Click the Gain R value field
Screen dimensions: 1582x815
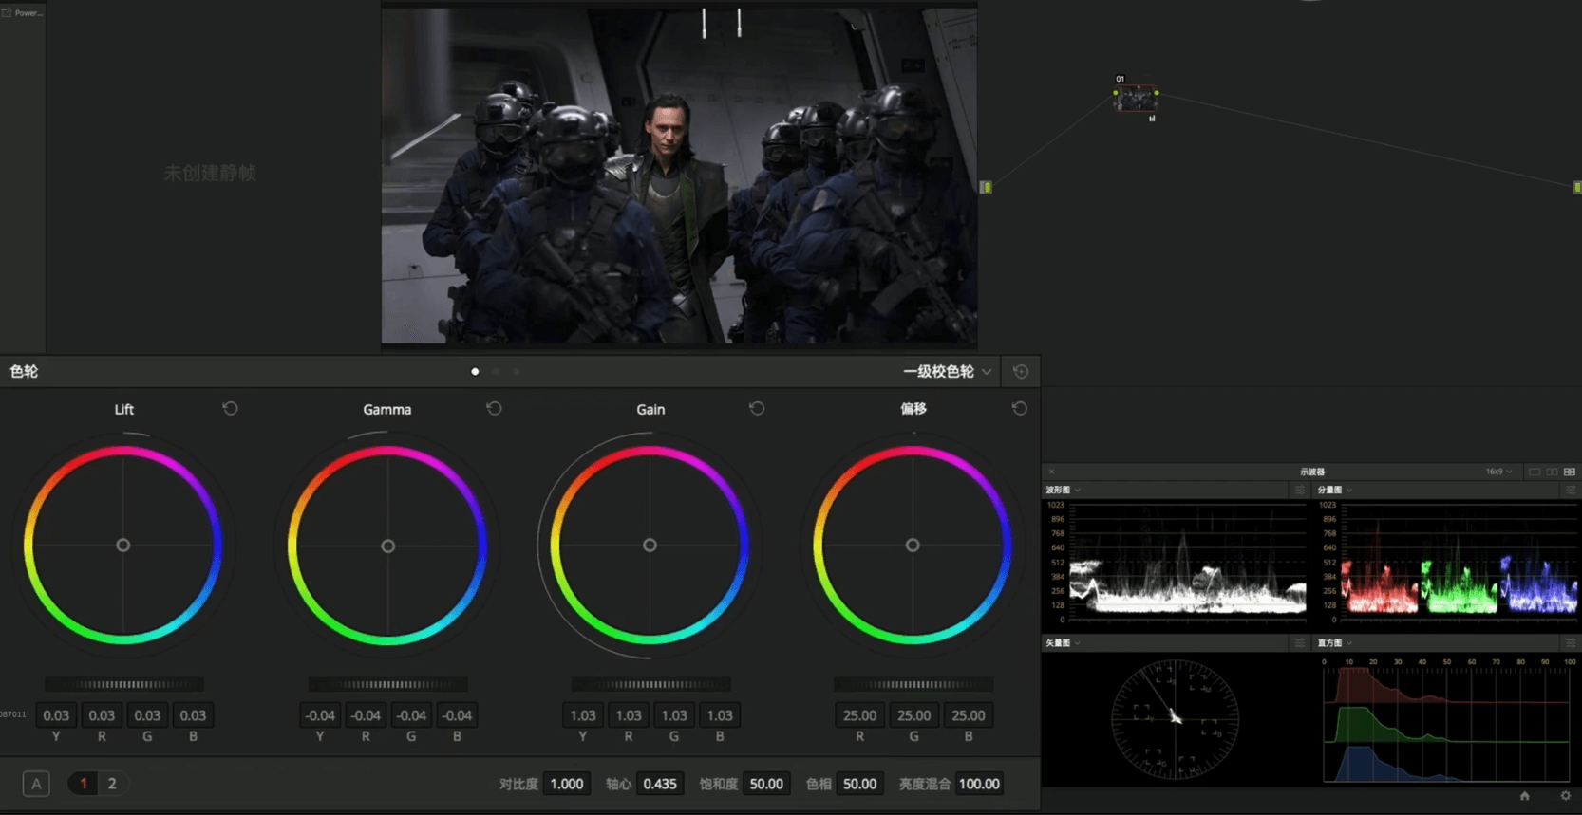tap(629, 715)
